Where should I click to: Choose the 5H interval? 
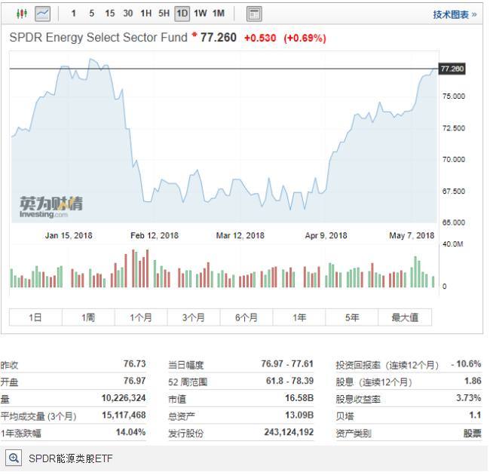point(164,14)
